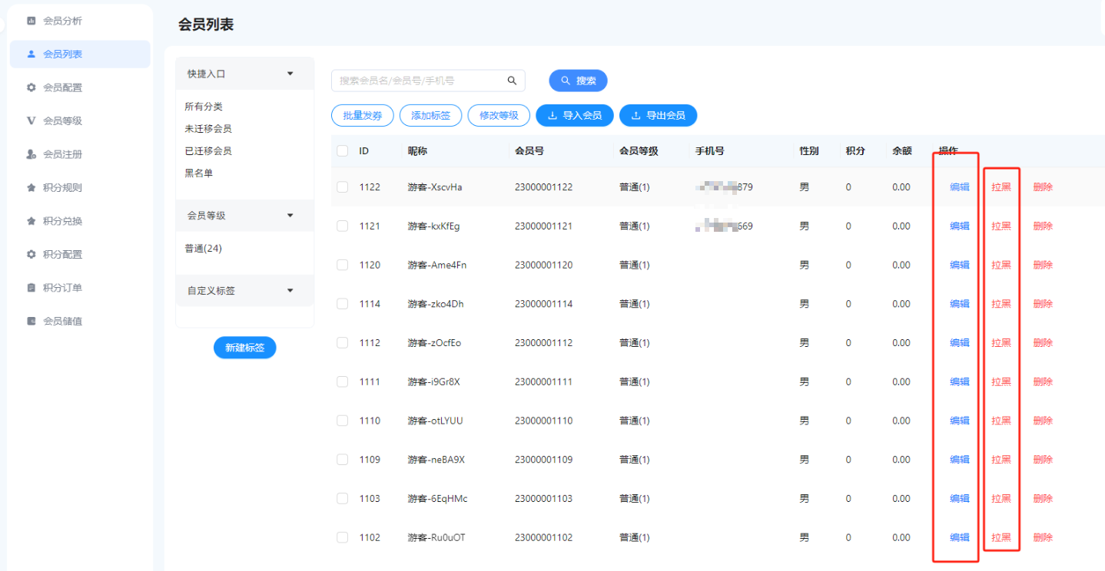The height and width of the screenshot is (571, 1105).
Task: Click member number 23000001109 cell
Action: click(543, 460)
